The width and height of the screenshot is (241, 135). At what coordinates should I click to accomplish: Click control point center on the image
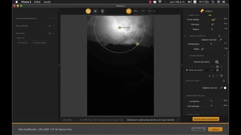[x=120, y=27]
